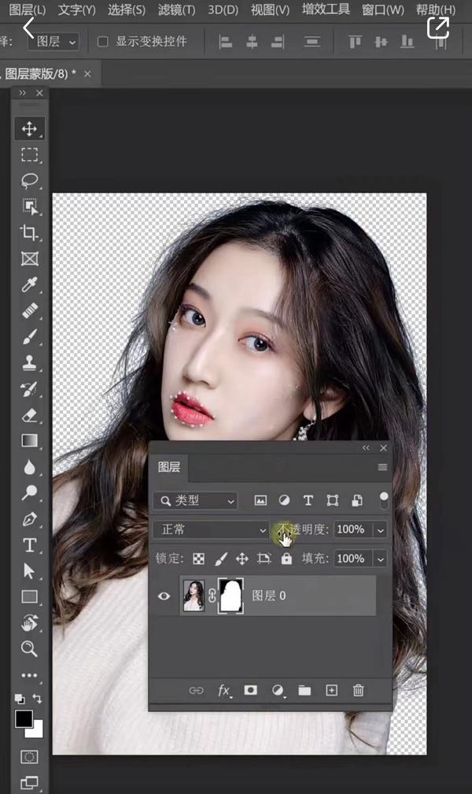Image resolution: width=472 pixels, height=794 pixels.
Task: Open the 窗口(W) menu
Action: pyautogui.click(x=383, y=10)
